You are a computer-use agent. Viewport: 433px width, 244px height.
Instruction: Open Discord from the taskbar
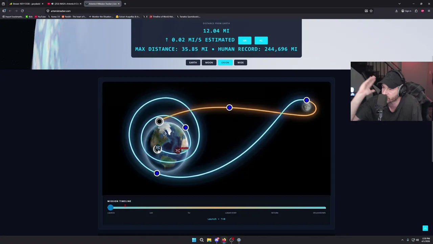pyautogui.click(x=216, y=240)
